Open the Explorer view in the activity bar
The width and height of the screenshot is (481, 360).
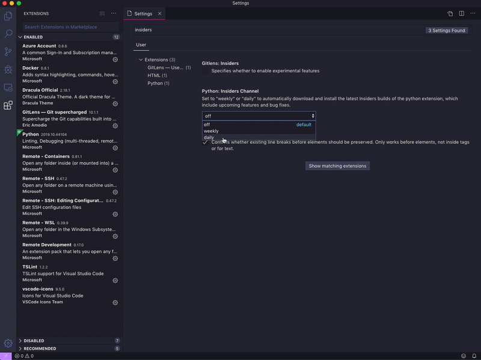click(8, 18)
